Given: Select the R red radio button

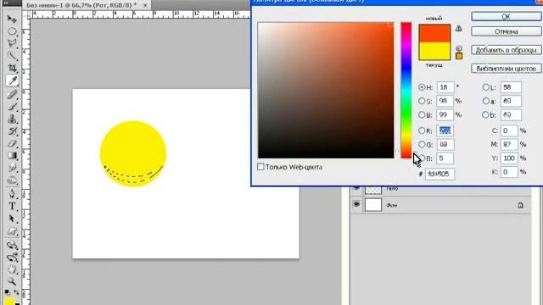Looking at the screenshot, I should pos(422,130).
